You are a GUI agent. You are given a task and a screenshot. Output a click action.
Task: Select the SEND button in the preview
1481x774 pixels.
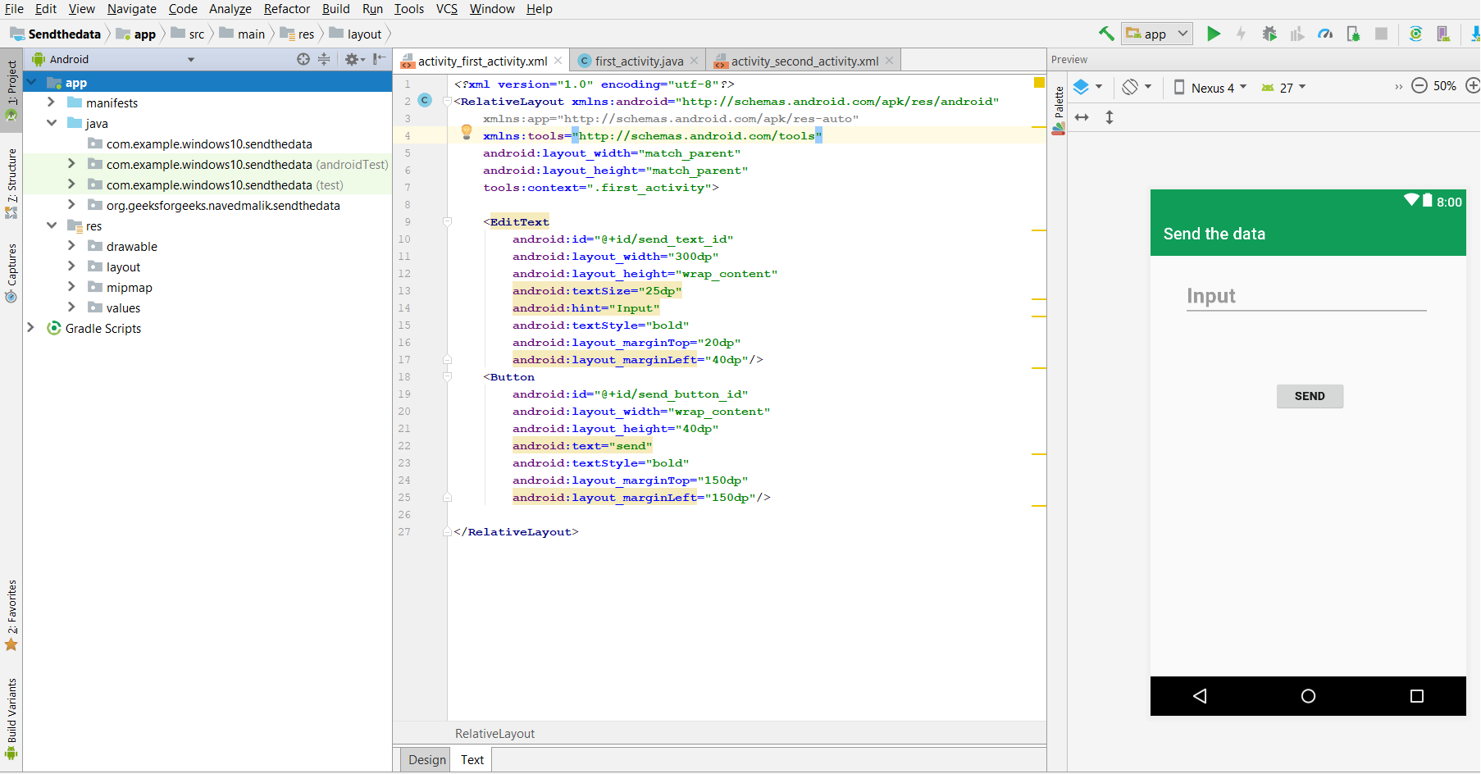point(1309,396)
